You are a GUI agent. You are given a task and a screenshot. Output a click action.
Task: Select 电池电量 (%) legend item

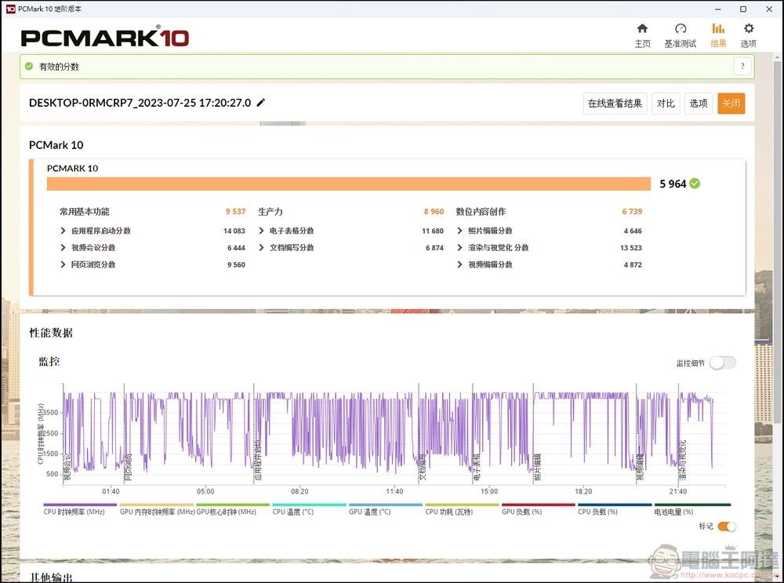click(692, 509)
